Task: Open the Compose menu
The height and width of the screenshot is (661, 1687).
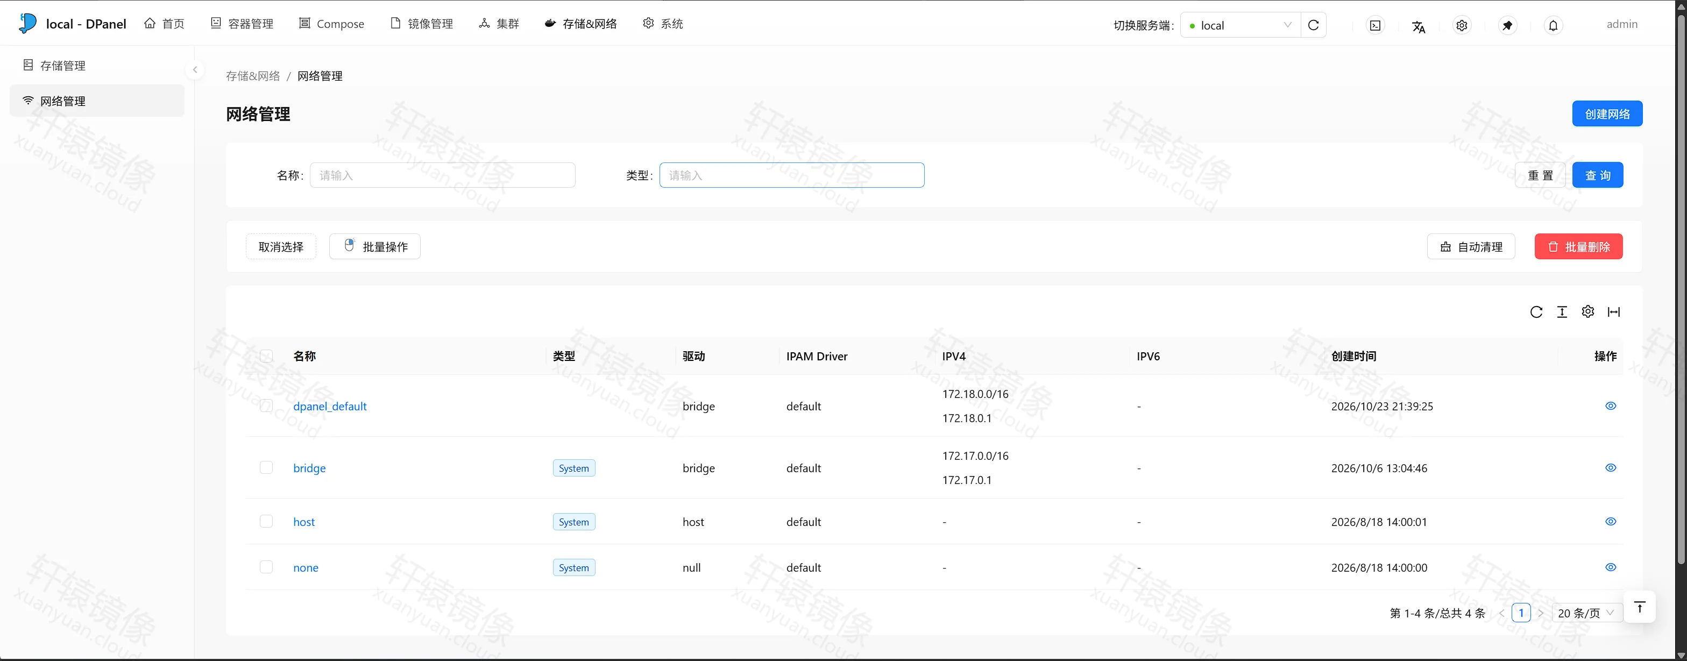Action: coord(331,24)
